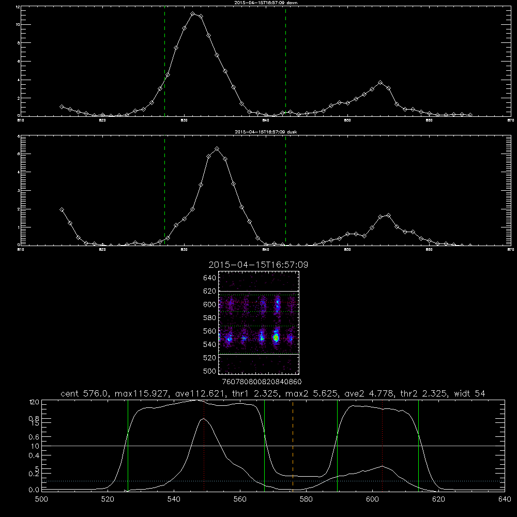Select the 'widt 54' width value

coord(469,393)
